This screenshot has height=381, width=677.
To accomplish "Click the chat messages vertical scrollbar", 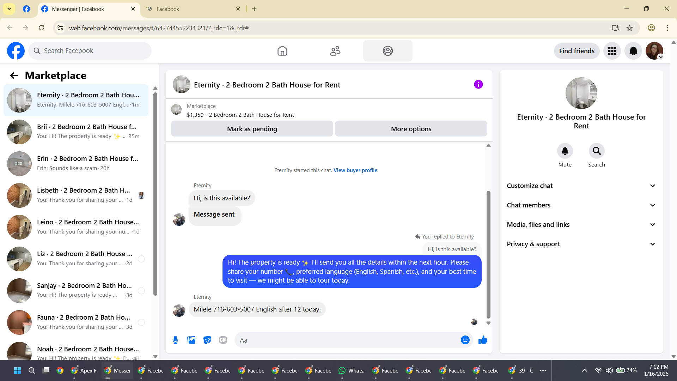I will pos(488,254).
